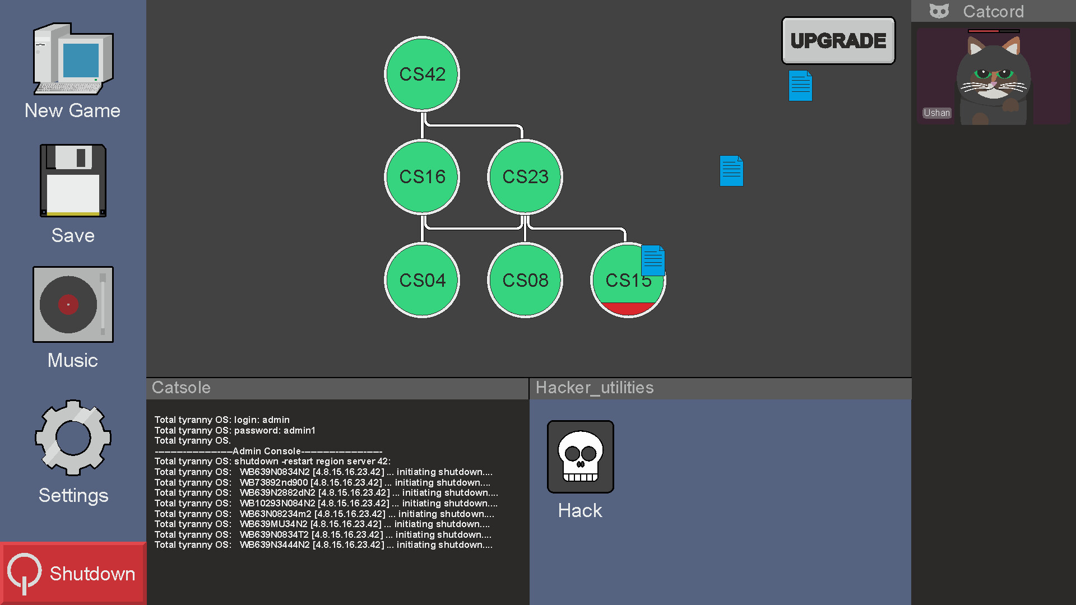Select the CS42 root server node
The width and height of the screenshot is (1076, 605).
(x=421, y=74)
